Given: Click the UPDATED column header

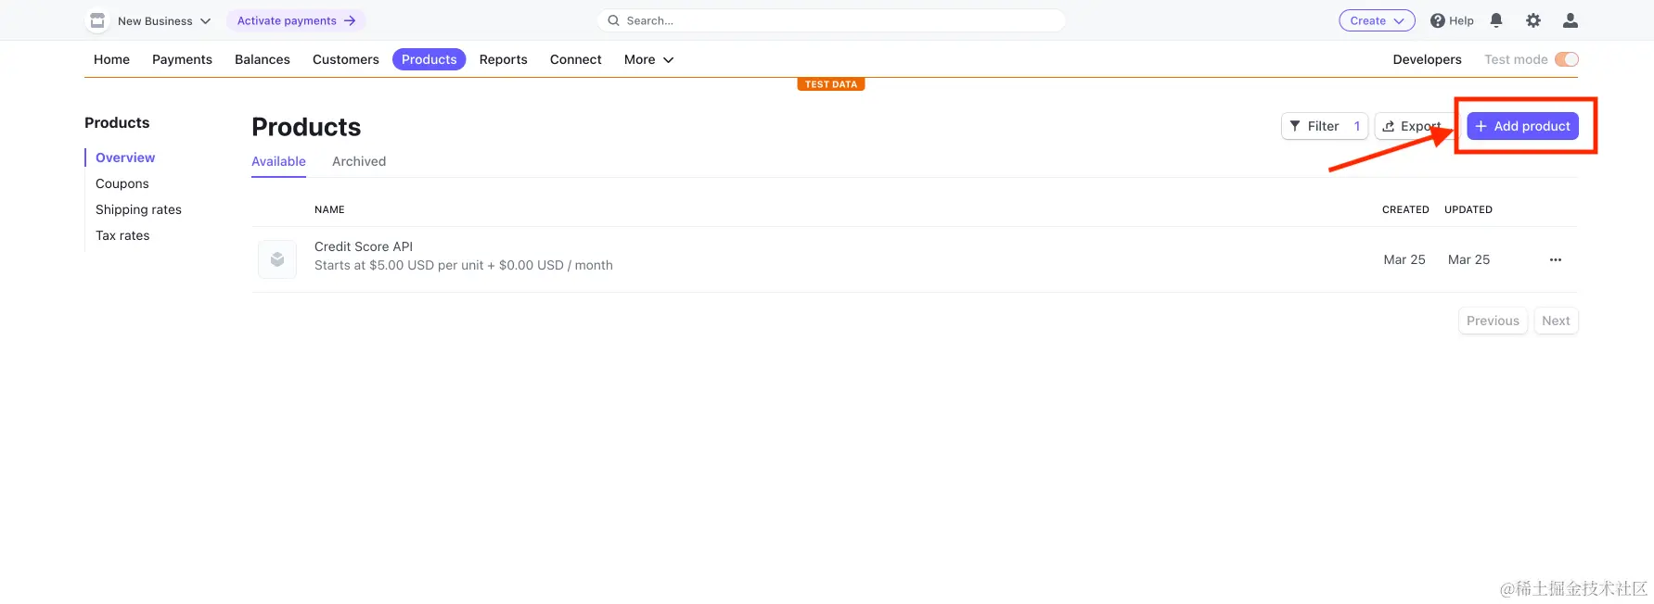Looking at the screenshot, I should click(x=1468, y=209).
